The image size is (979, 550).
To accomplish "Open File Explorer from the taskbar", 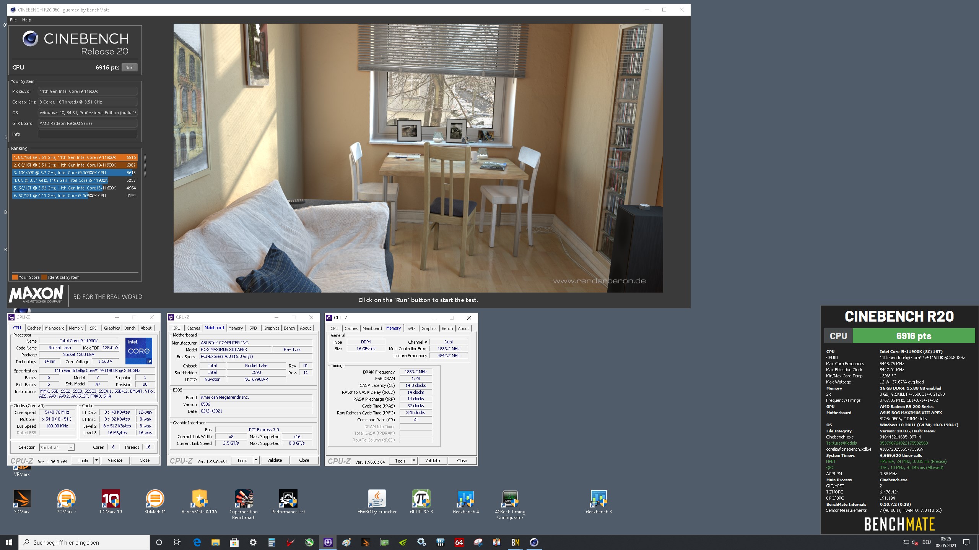I will tap(216, 542).
